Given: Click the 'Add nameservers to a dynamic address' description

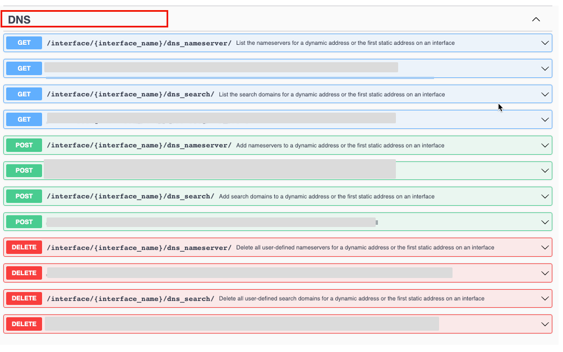Looking at the screenshot, I should 340,145.
